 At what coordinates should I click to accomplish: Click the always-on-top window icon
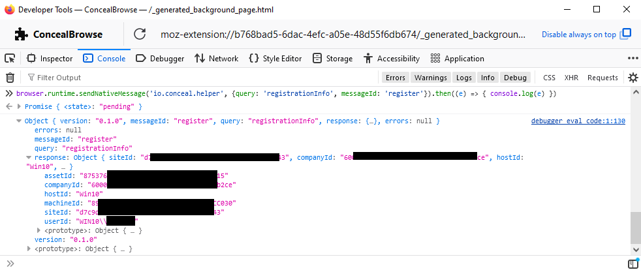point(625,35)
